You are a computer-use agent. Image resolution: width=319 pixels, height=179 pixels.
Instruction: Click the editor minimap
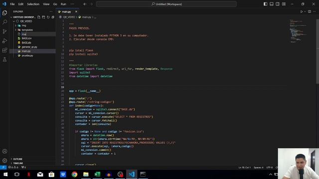click(x=299, y=31)
